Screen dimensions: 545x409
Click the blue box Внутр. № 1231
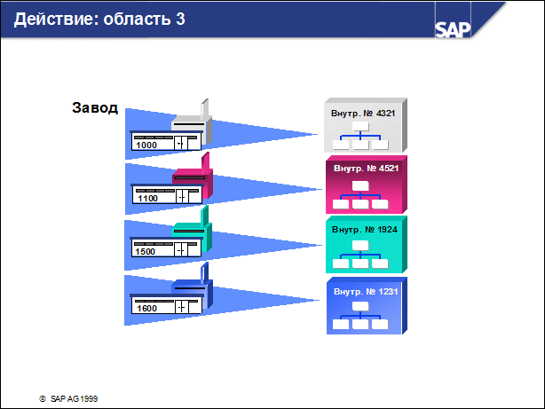(x=367, y=306)
